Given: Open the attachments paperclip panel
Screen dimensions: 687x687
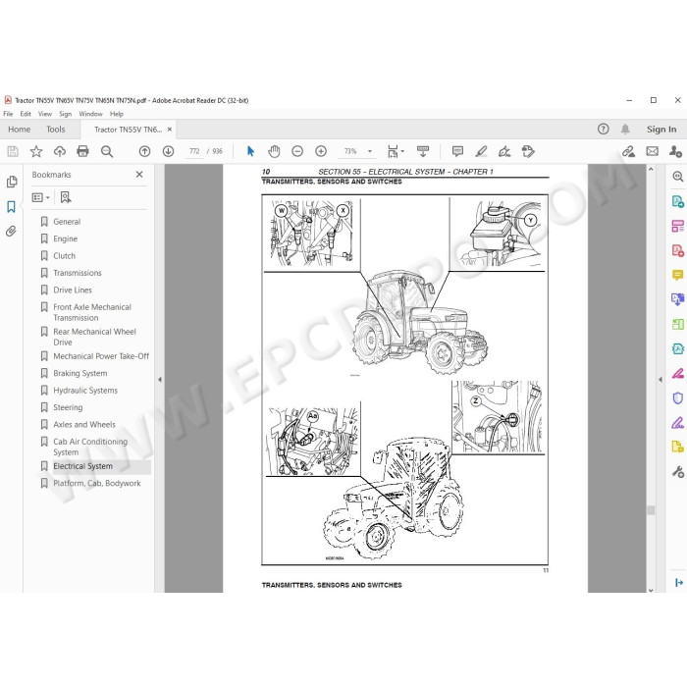Looking at the screenshot, I should (x=11, y=231).
